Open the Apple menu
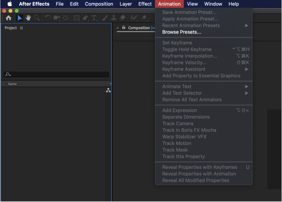282x202 pixels. [10, 4]
